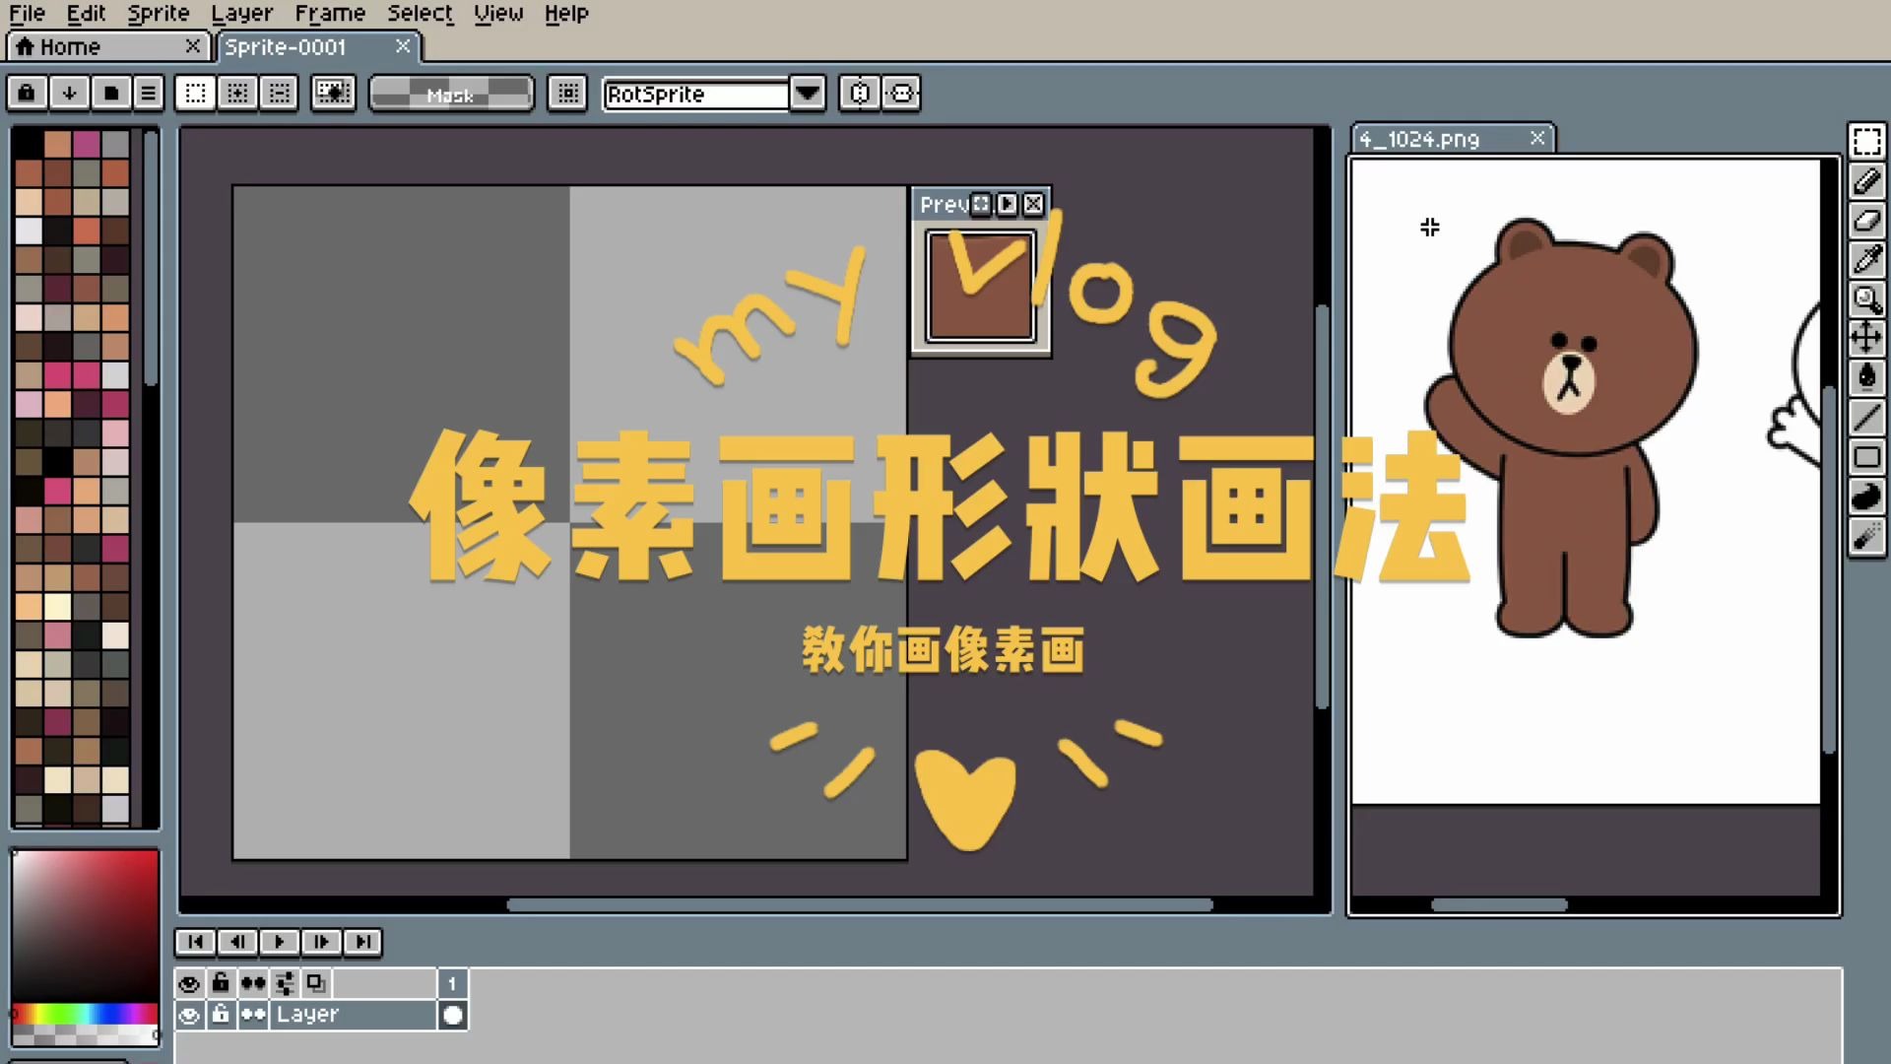Flip selection vertically
This screenshot has width=1891, height=1064.
coord(901,94)
